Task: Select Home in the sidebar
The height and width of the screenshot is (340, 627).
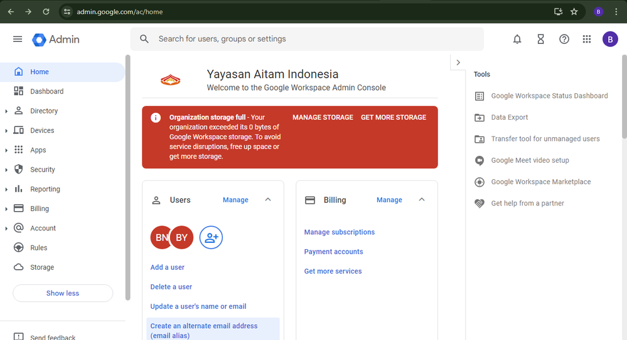Action: tap(63, 72)
